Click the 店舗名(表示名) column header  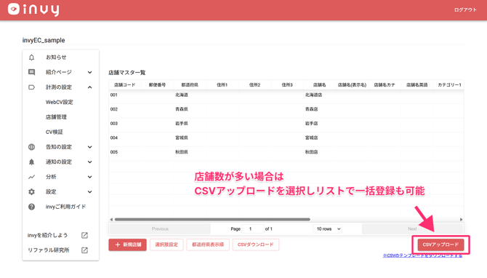(x=352, y=85)
